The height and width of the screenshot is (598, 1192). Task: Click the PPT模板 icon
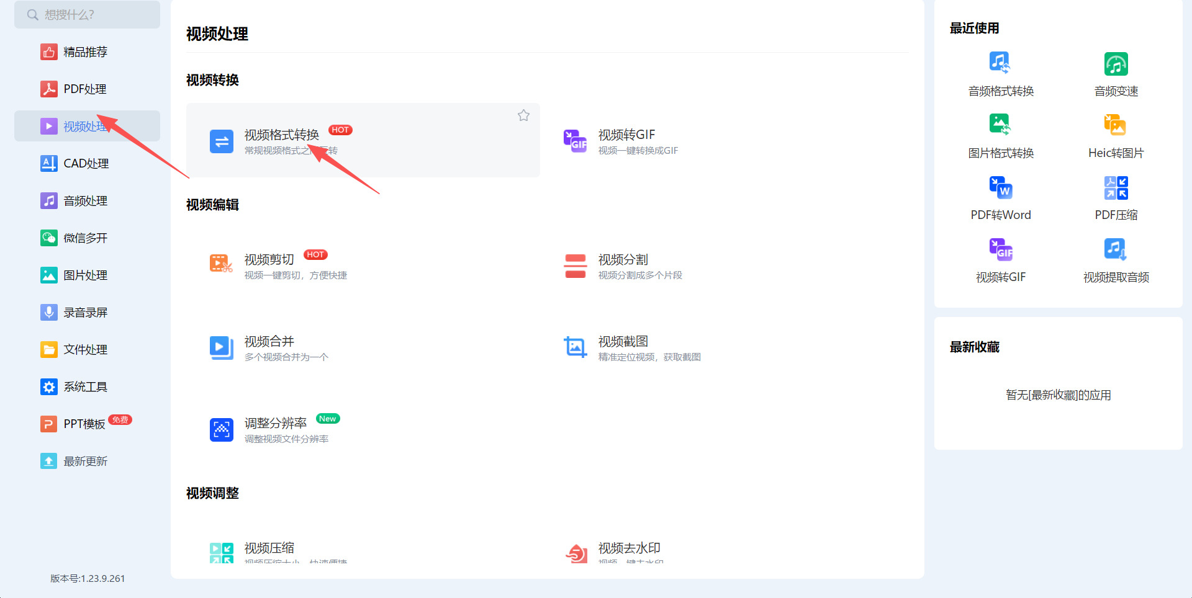click(x=49, y=424)
